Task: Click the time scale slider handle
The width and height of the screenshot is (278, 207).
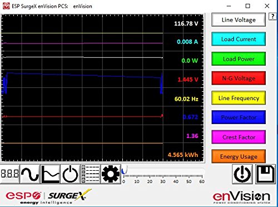Action: [125, 170]
